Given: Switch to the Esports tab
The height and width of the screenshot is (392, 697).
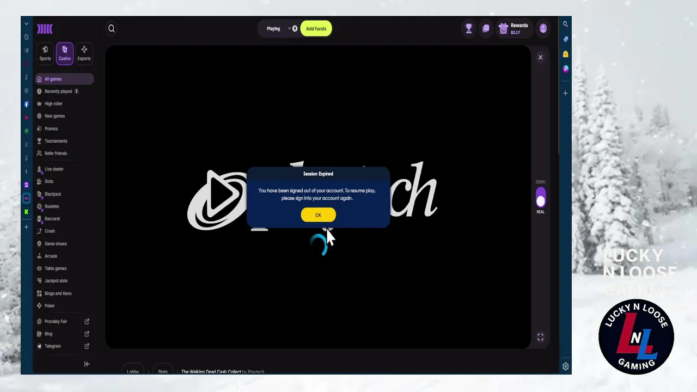Looking at the screenshot, I should tap(84, 53).
